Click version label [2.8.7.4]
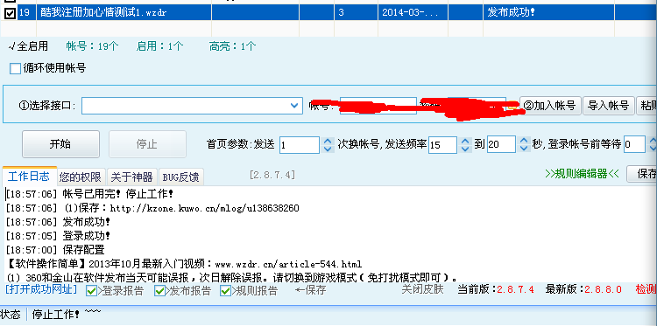Screen dimensions: 657x326 272,175
